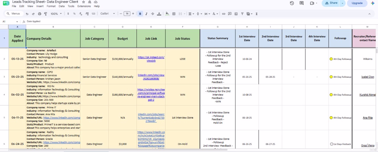Image resolution: width=378 pixels, height=152 pixels.
Task: Insert a comment from toolbar
Action: tap(230, 14)
